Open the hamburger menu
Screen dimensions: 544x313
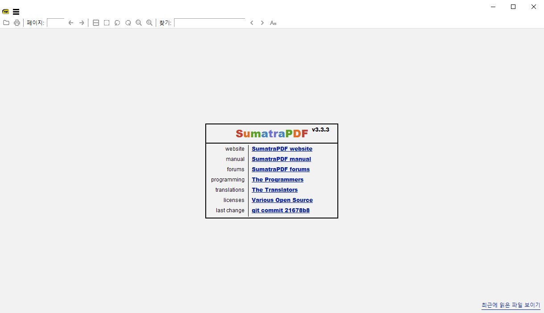point(16,12)
